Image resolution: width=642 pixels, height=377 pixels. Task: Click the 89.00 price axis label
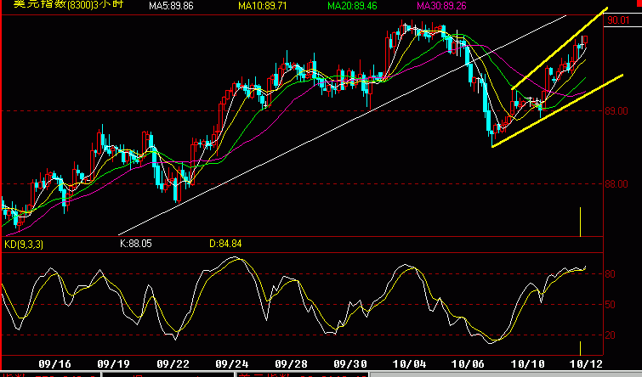(616, 111)
